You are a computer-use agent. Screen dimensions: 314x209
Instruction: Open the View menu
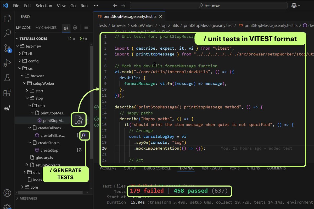click(x=61, y=5)
